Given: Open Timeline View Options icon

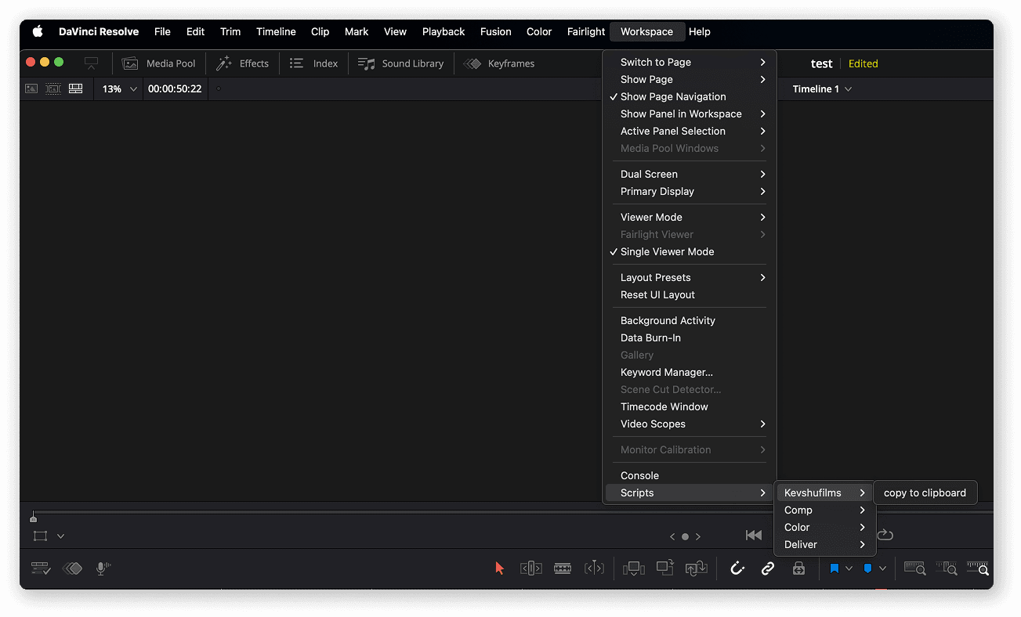Looking at the screenshot, I should 41,568.
